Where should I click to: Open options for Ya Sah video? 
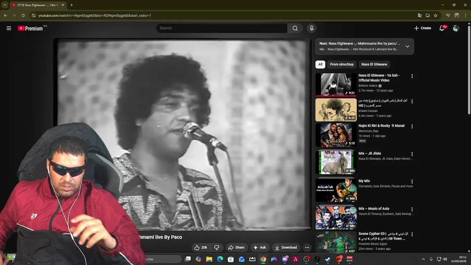(x=412, y=76)
